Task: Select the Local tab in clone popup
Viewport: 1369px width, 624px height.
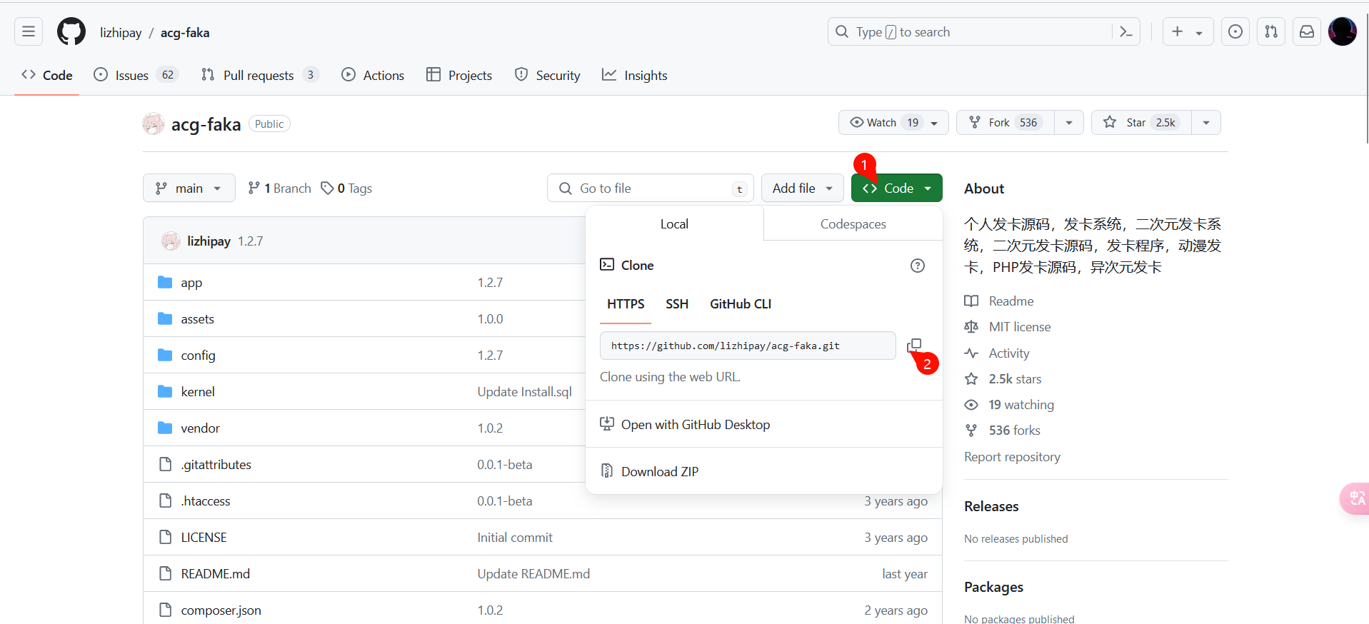Action: (674, 224)
